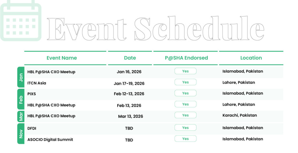The width and height of the screenshot is (298, 153).
Task: Select the Feb month tab
Action: pos(21,99)
